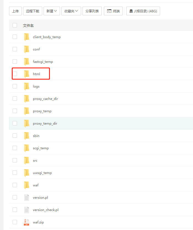This screenshot has width=193, height=230.
Task: Click the conf folder icon
Action: point(27,49)
